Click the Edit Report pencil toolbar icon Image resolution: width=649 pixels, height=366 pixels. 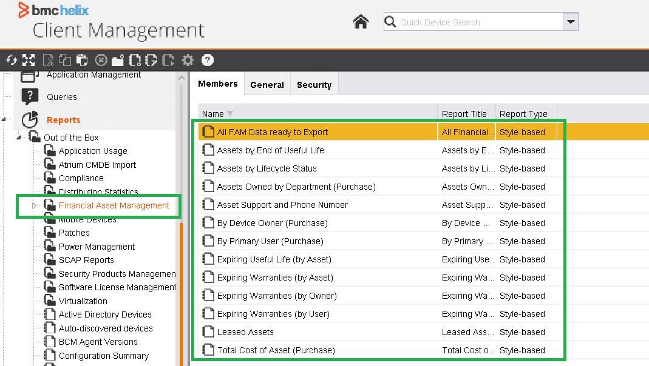[151, 61]
